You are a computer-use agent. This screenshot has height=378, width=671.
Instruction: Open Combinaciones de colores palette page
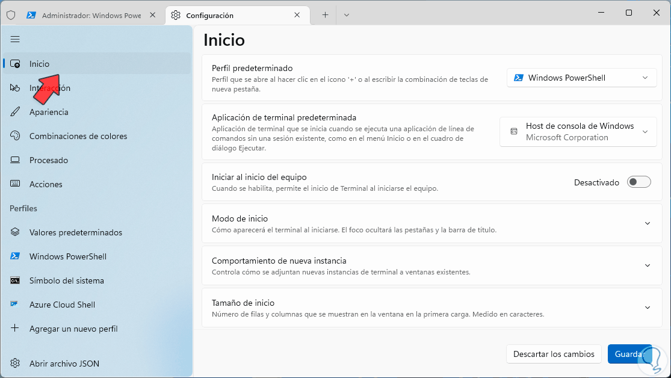[x=78, y=136]
